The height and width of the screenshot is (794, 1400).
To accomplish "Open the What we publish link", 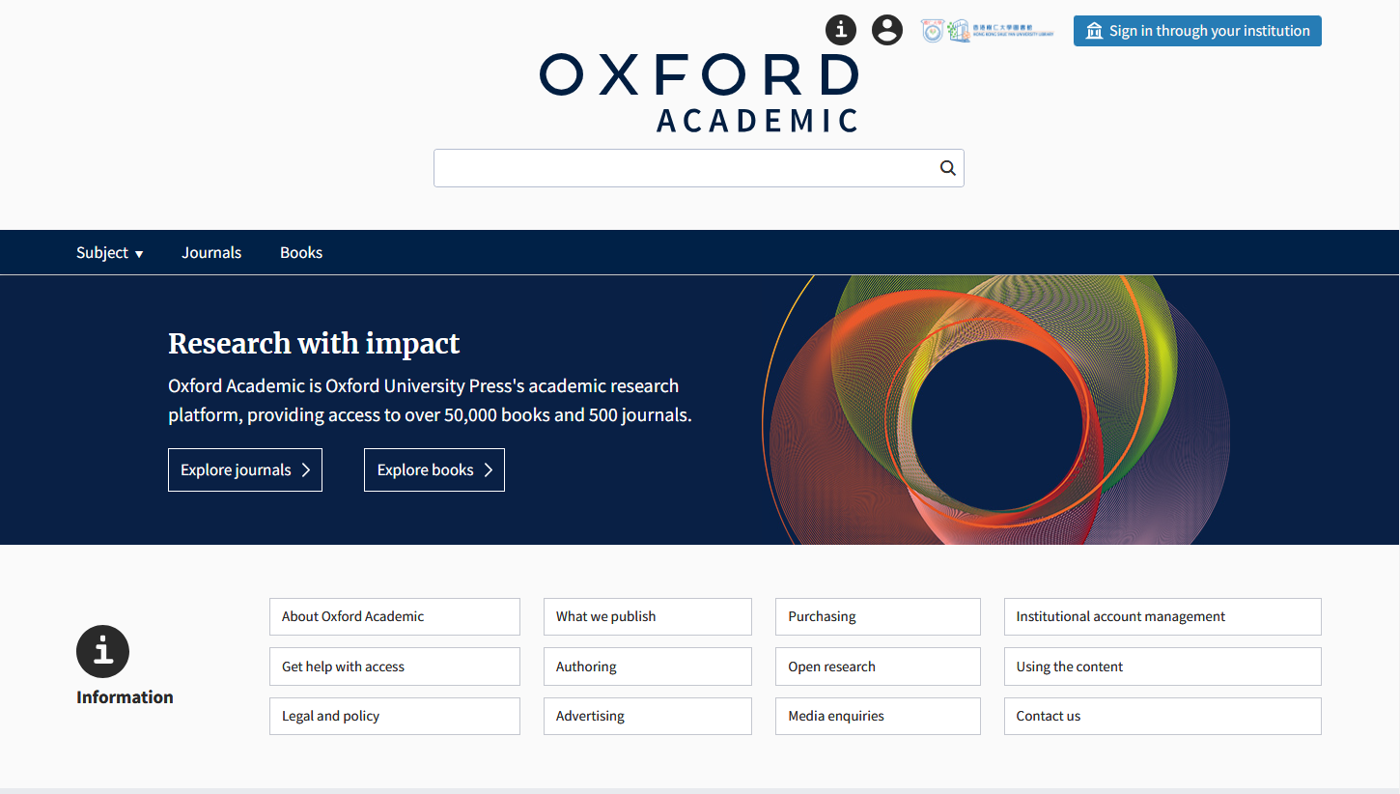I will pos(647,616).
